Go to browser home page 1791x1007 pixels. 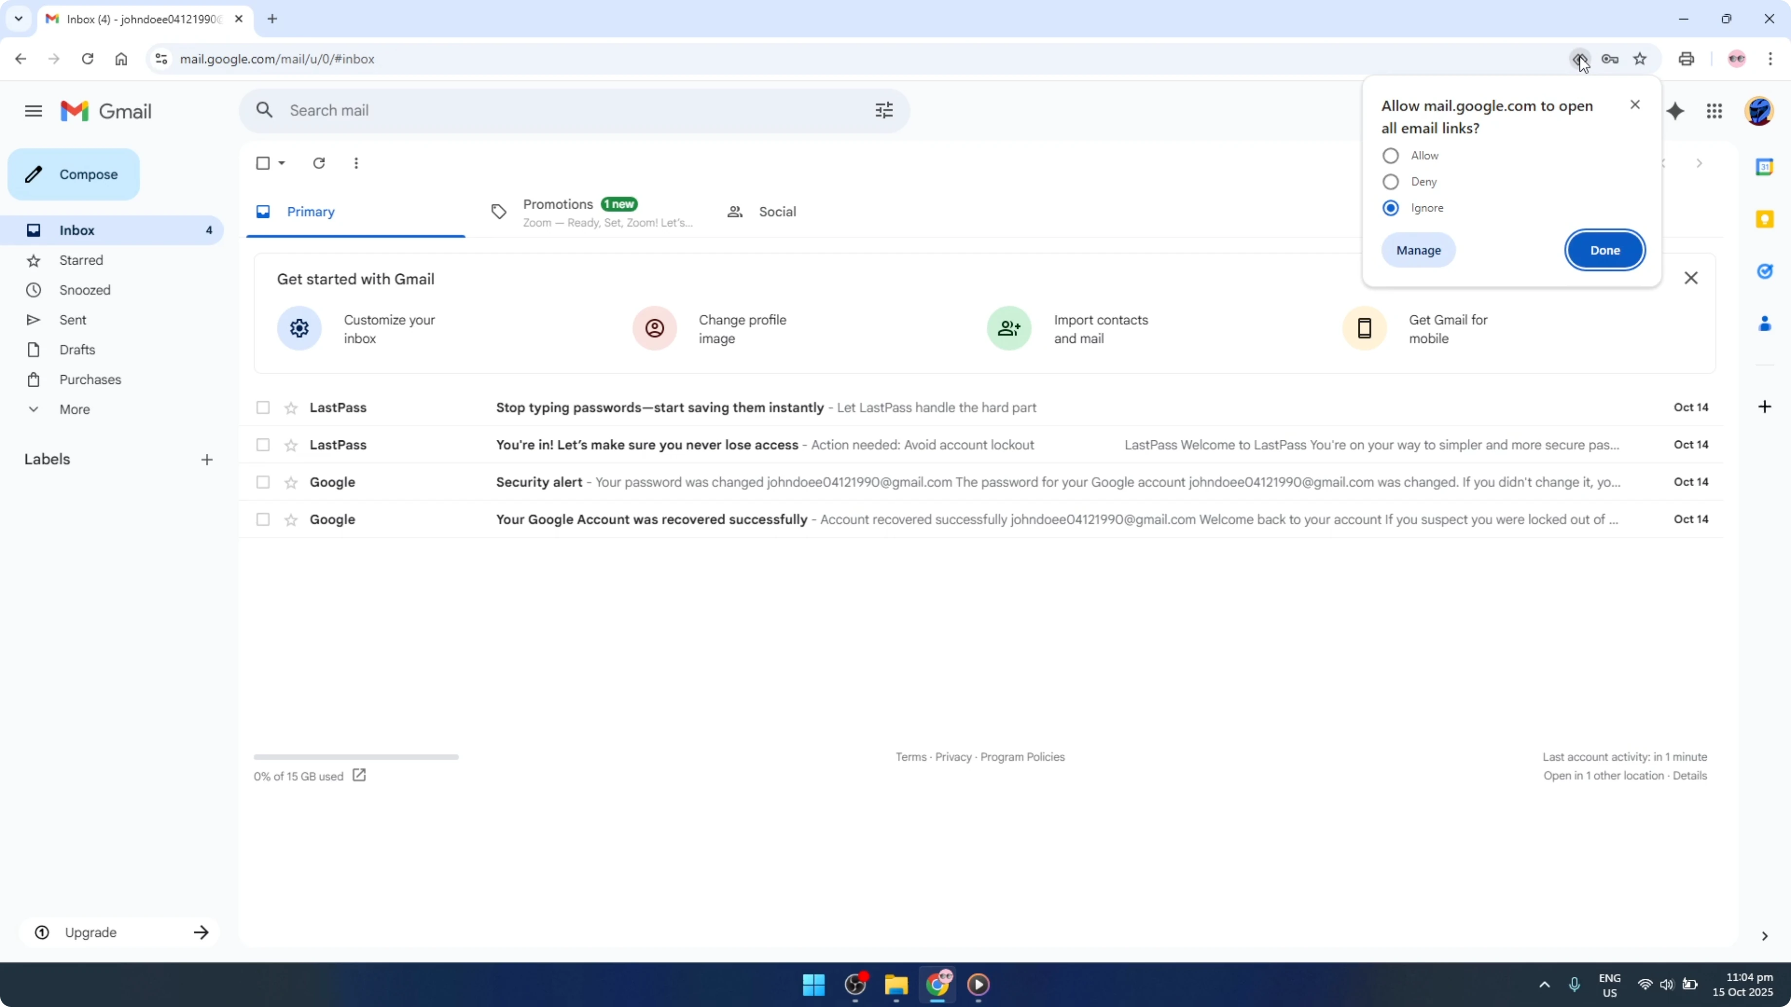click(x=121, y=59)
